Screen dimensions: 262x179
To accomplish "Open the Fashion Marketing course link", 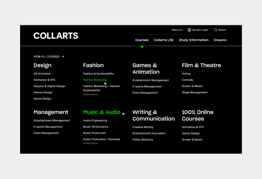I will [x=95, y=80].
